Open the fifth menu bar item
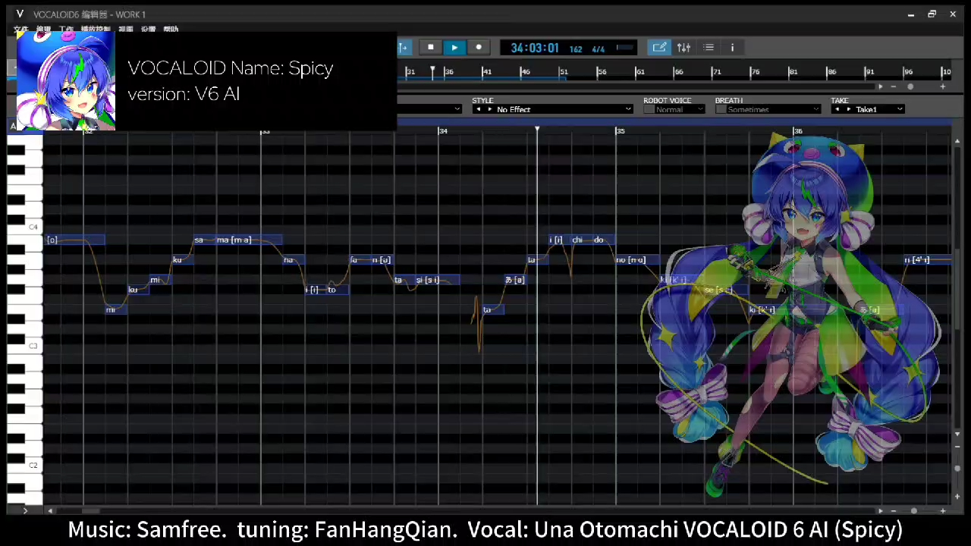The width and height of the screenshot is (971, 546). (126, 30)
